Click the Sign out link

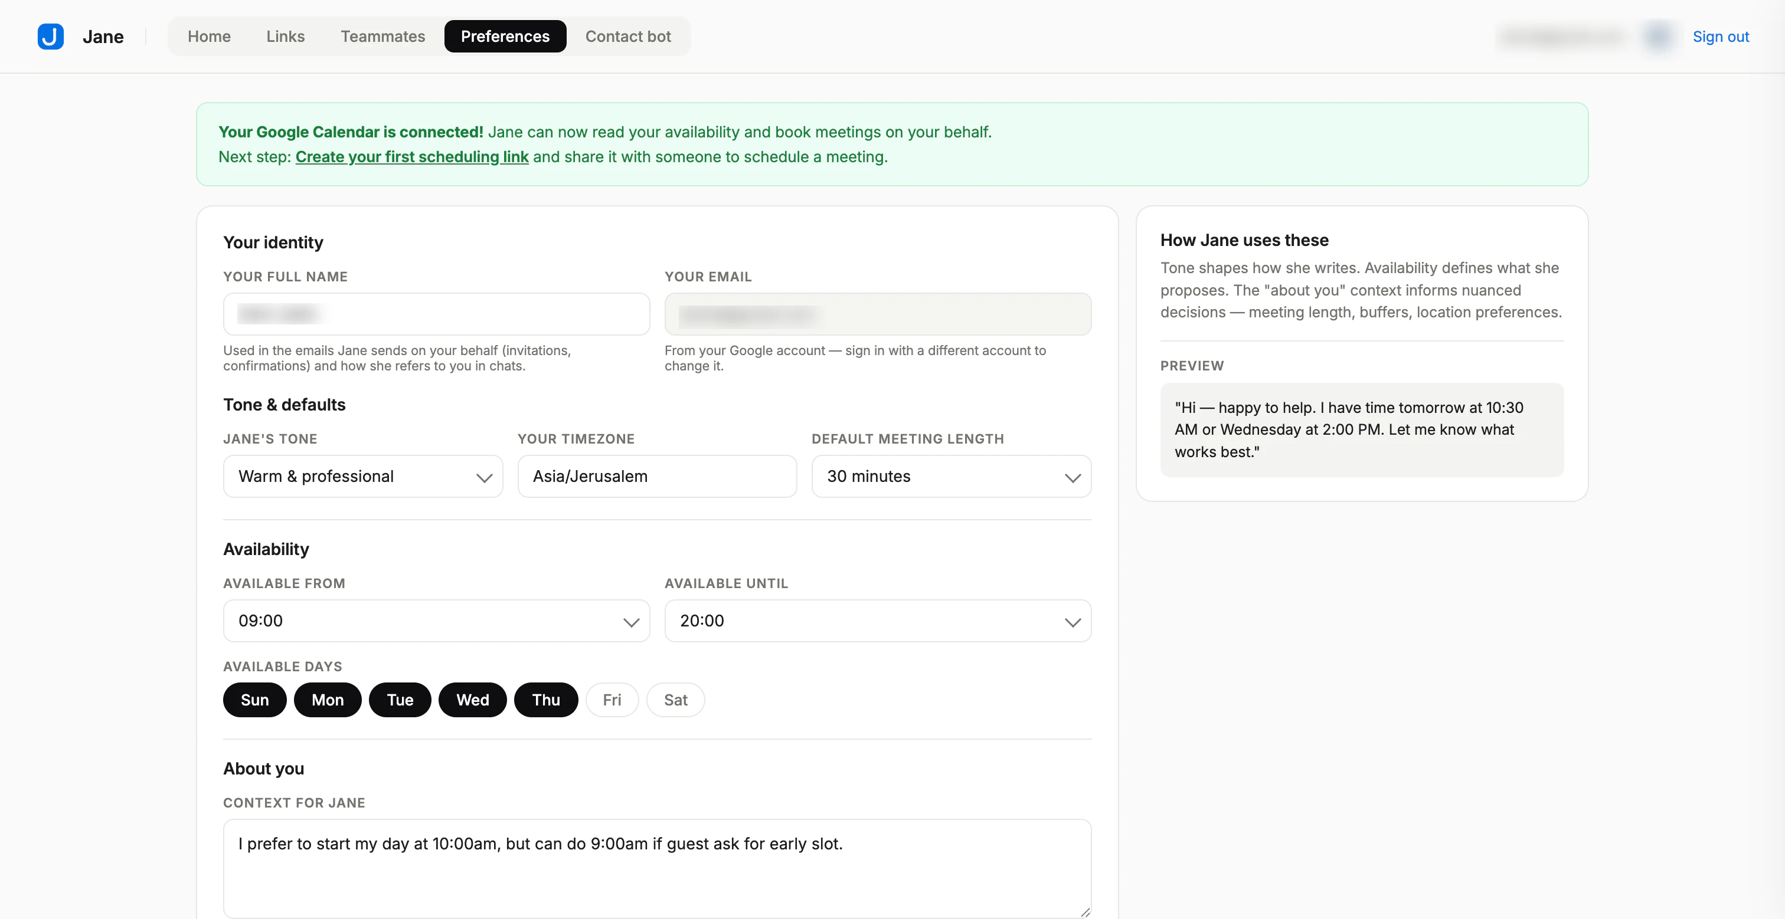pos(1721,36)
